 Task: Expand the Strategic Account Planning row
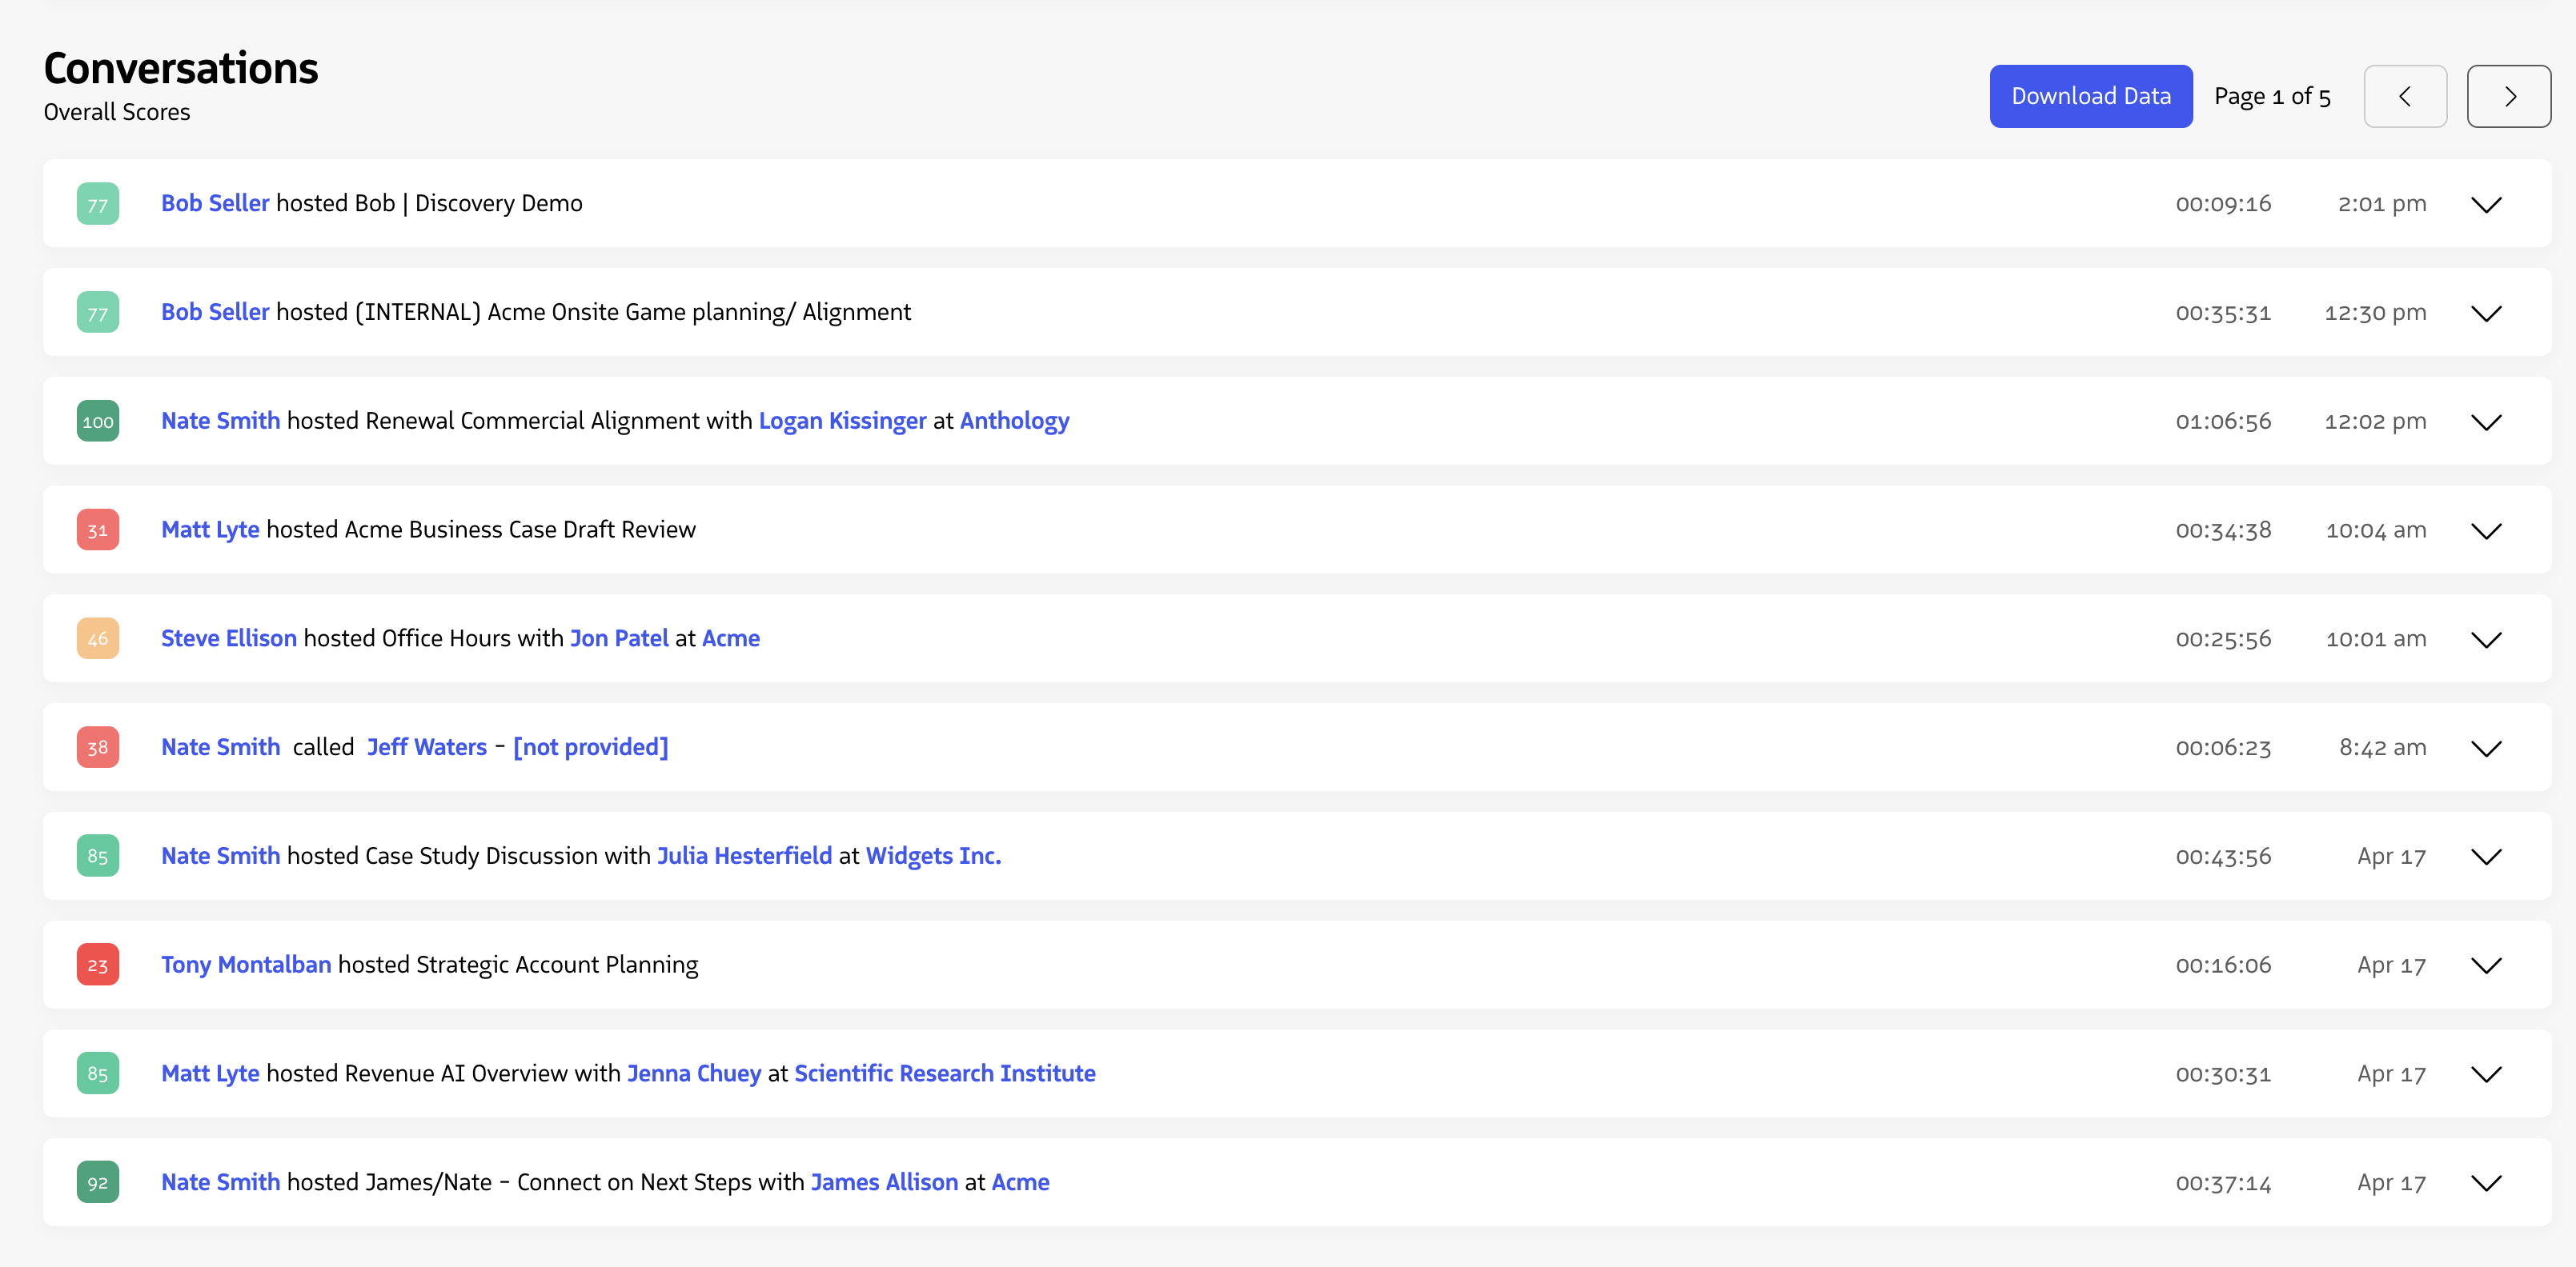pos(2485,965)
